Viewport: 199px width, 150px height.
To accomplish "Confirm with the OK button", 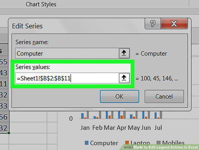I will pos(119,96).
